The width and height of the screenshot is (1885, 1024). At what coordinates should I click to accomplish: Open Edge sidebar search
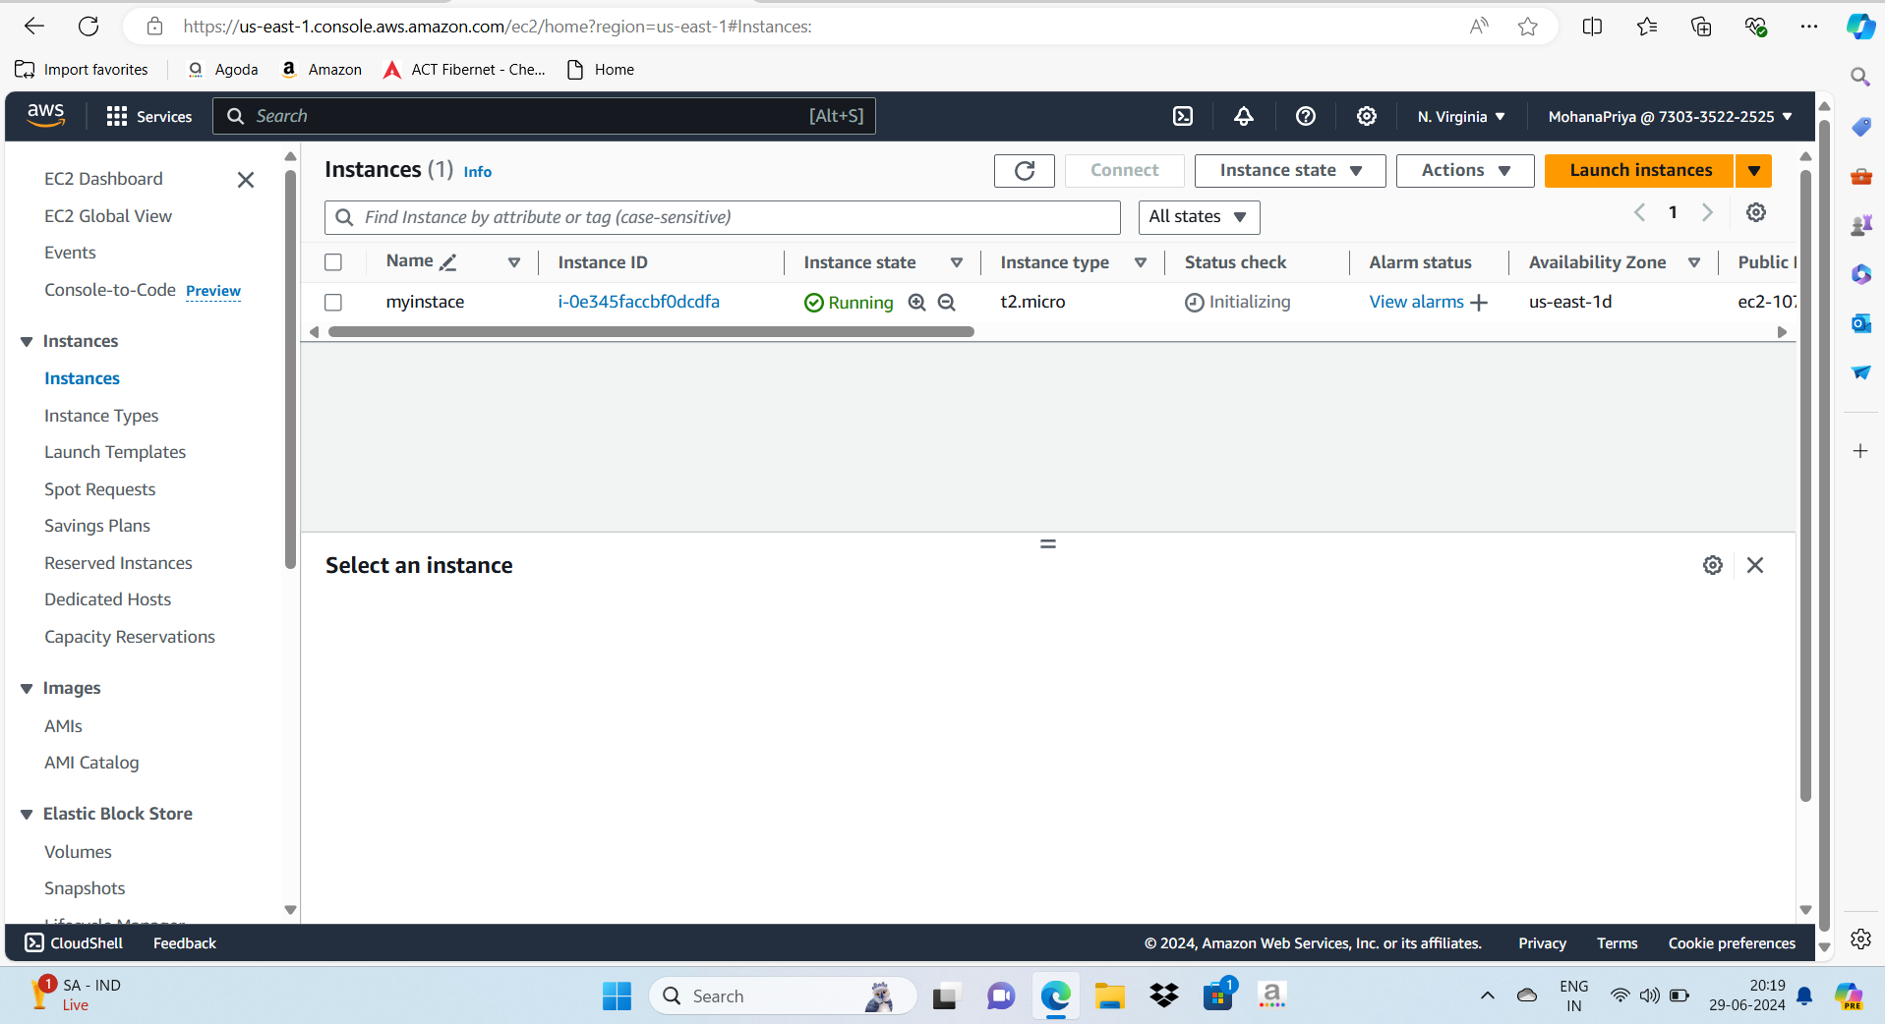click(x=1860, y=77)
